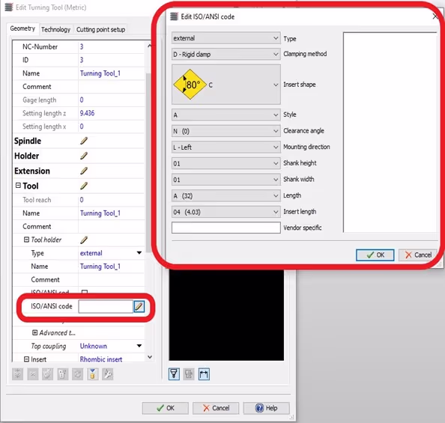Click the Tool reach value 0
Screen dimensions: 445x423
[x=82, y=200]
